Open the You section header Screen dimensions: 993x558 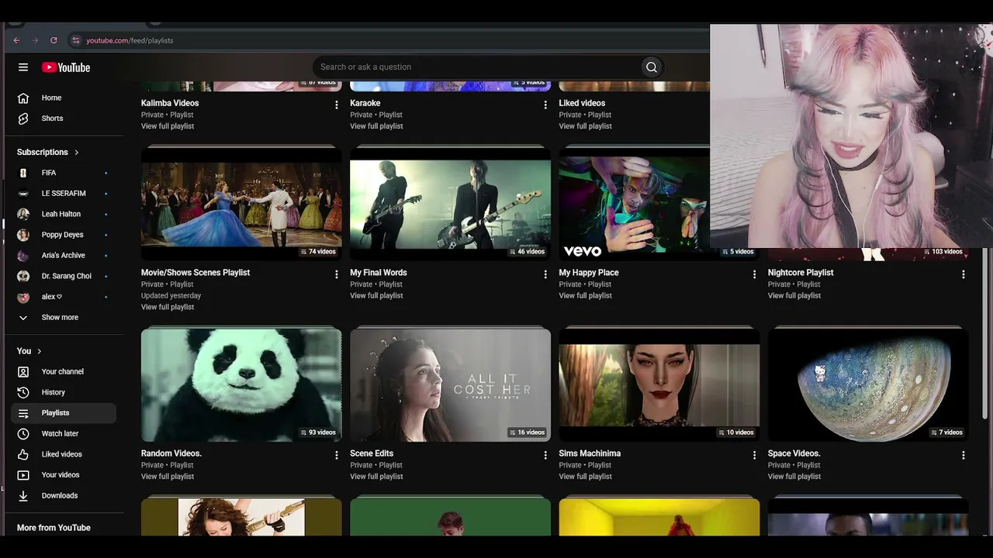[29, 351]
